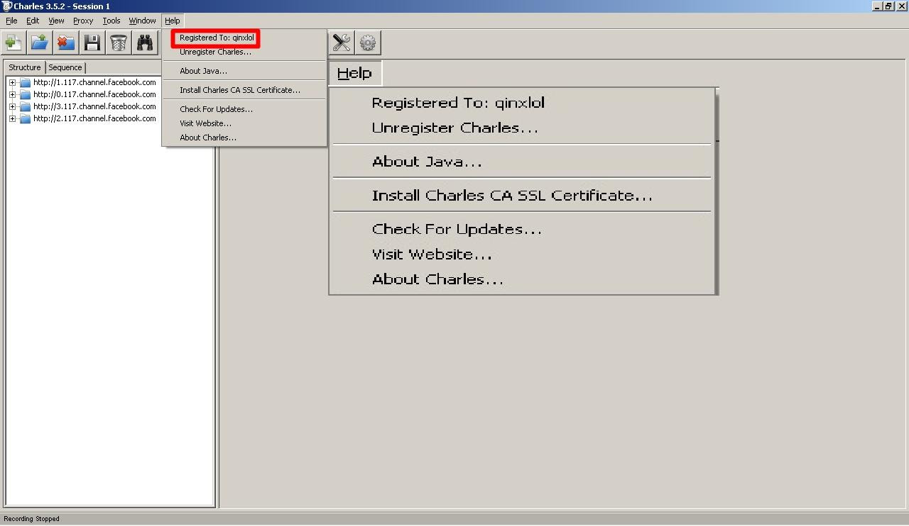Select the http://3.117.channel.facebook.com host row
909x526 pixels.
tap(94, 106)
